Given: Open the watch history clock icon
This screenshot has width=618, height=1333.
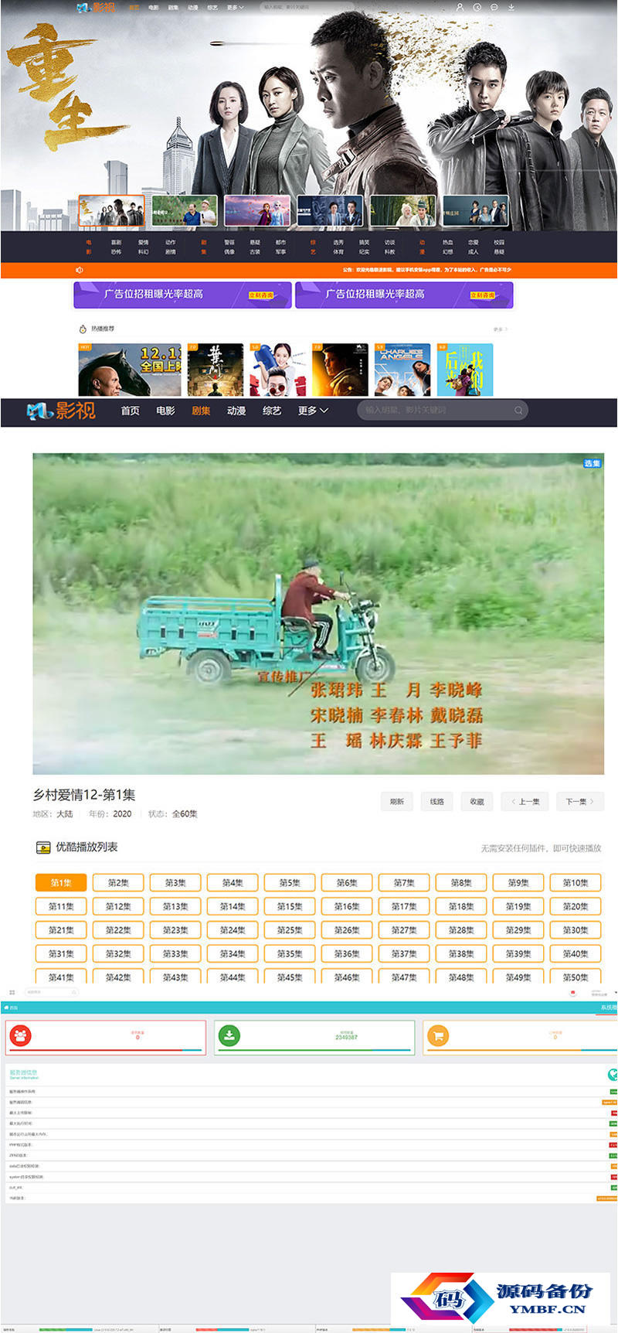Looking at the screenshot, I should (x=477, y=7).
